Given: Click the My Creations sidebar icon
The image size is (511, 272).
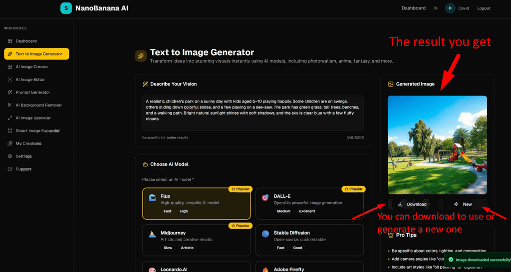Looking at the screenshot, I should click(10, 143).
